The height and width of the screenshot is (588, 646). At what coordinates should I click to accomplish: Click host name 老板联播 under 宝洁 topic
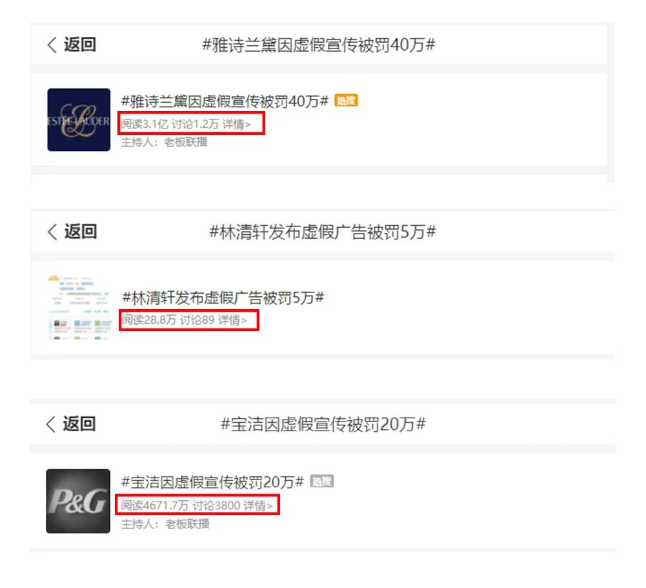click(187, 524)
